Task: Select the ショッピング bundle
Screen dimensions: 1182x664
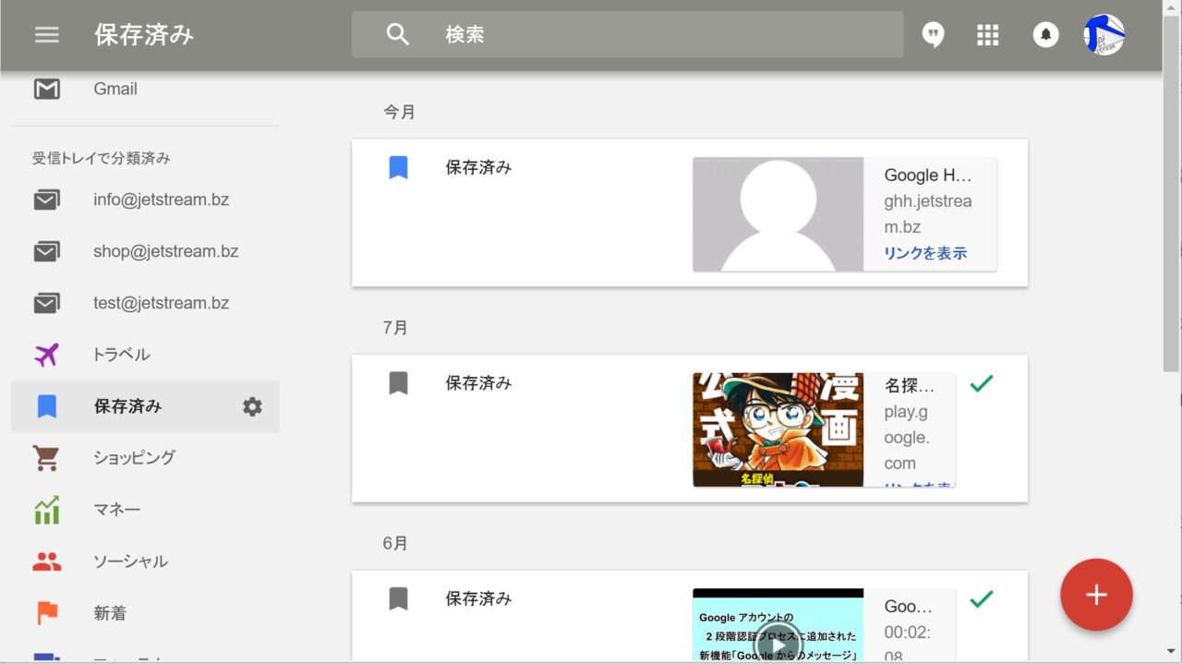Action: [x=134, y=458]
